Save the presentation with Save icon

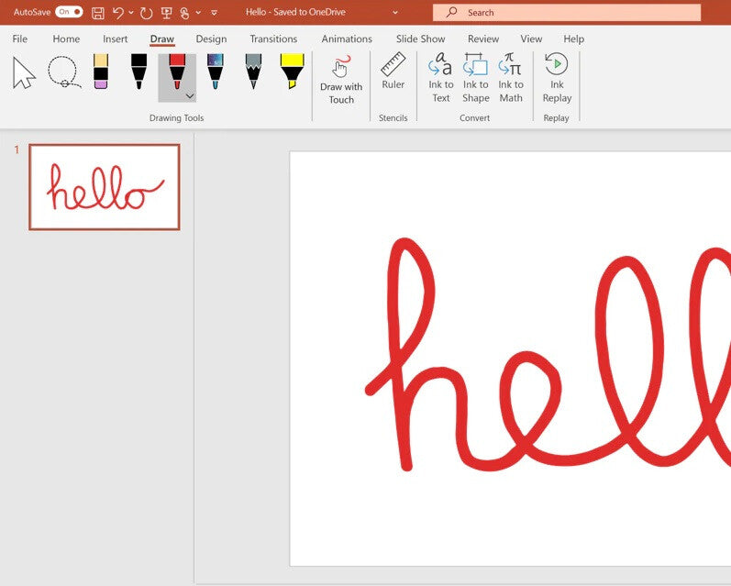[98, 13]
